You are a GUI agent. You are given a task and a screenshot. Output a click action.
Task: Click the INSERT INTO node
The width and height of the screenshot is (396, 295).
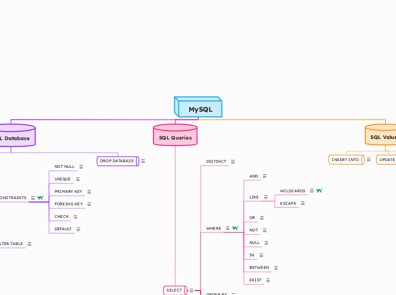(347, 159)
